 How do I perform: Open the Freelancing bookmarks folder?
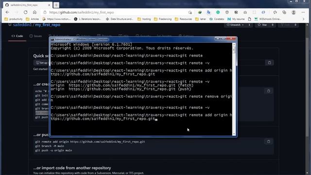click(x=163, y=19)
